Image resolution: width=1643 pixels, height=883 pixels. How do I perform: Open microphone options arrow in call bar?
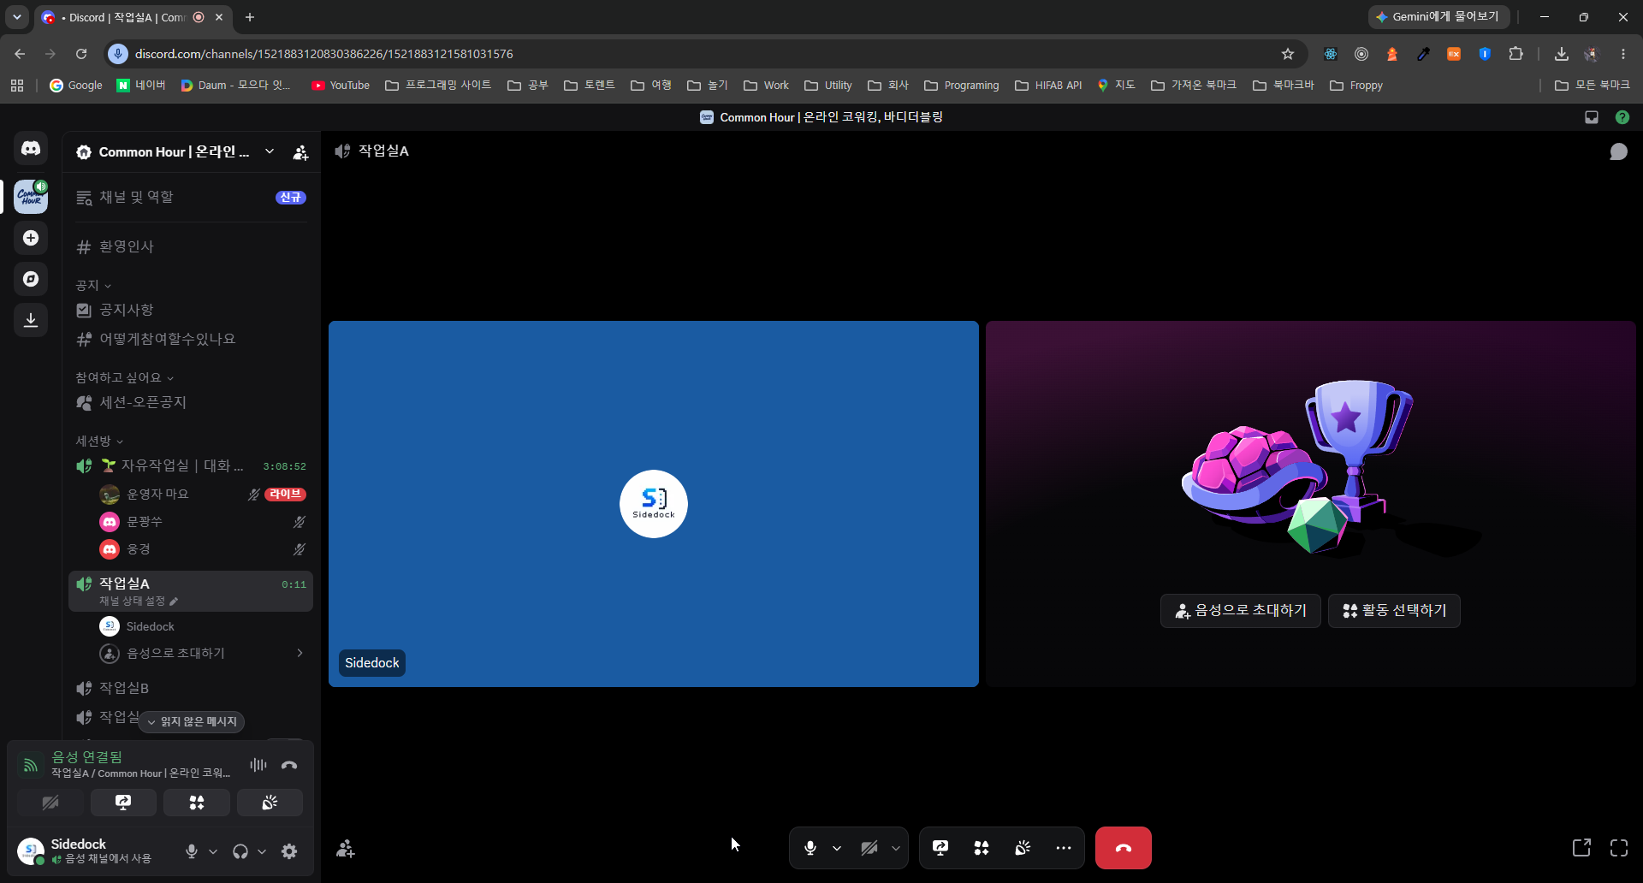(837, 848)
